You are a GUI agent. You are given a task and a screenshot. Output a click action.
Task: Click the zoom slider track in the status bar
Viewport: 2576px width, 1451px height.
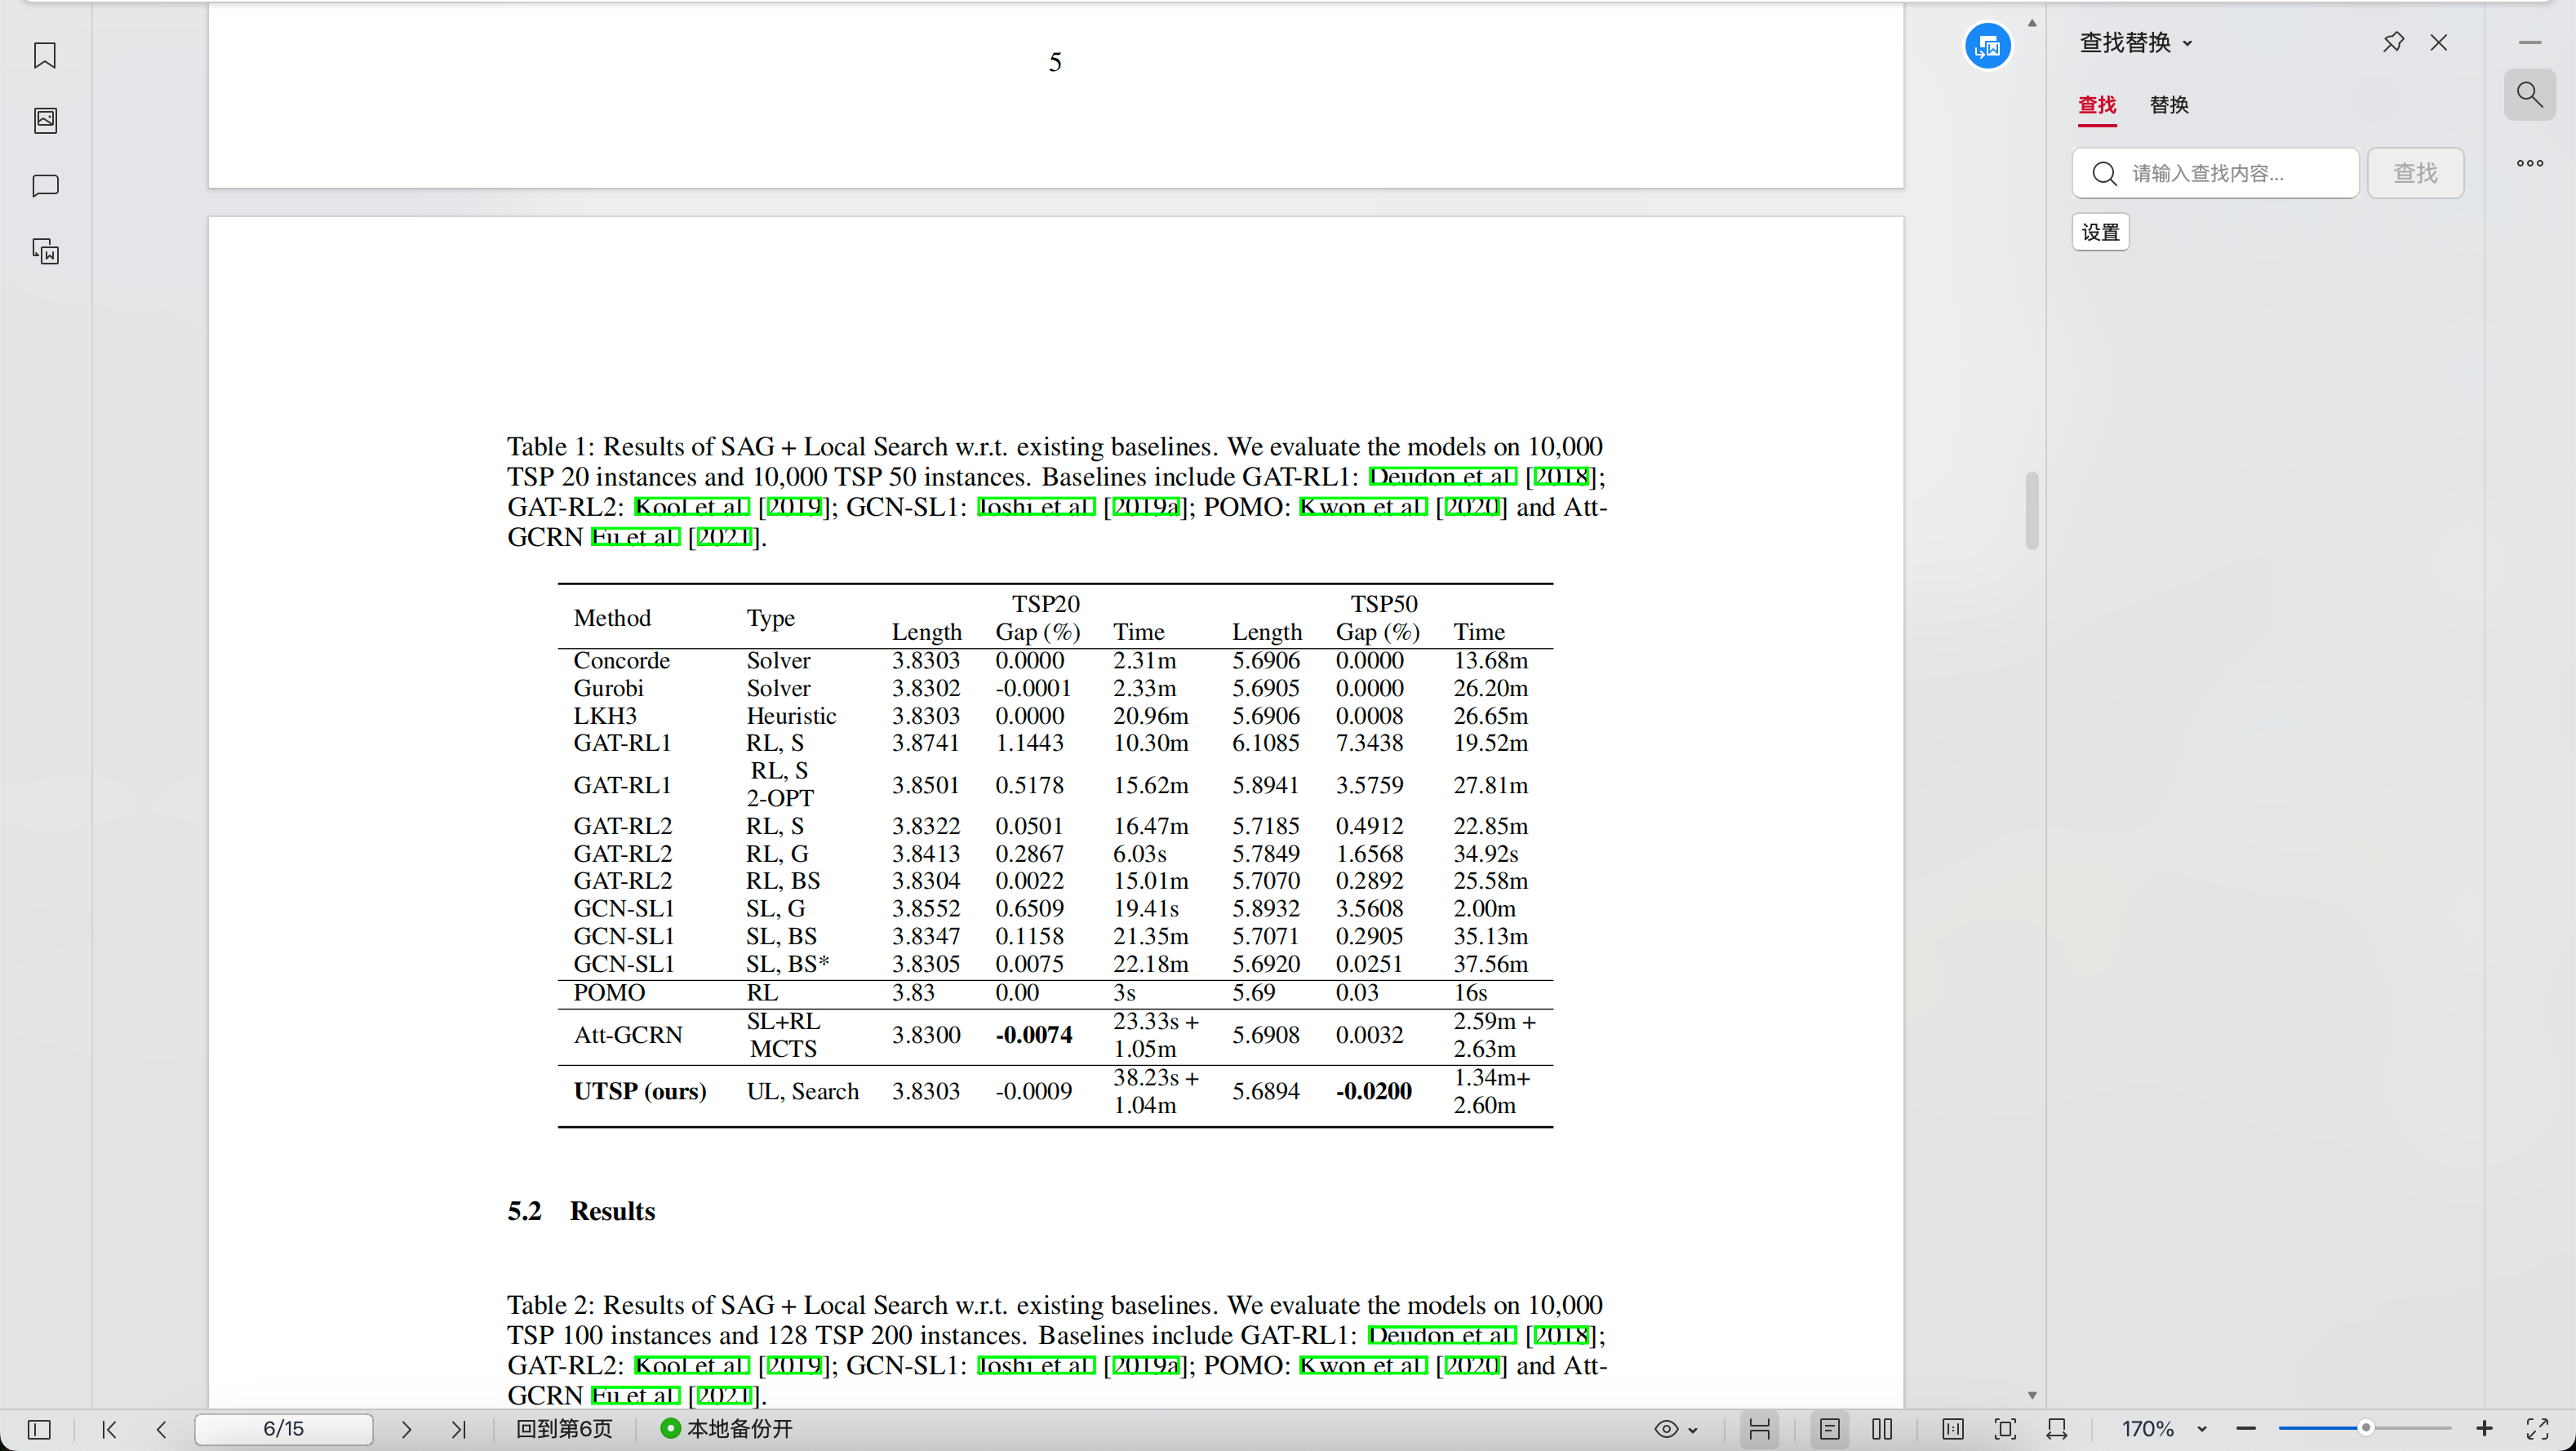[2364, 1428]
